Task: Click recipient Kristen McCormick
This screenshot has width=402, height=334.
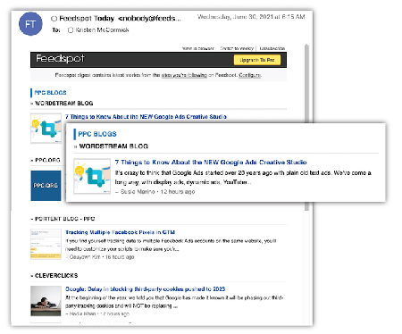Action: click(x=102, y=29)
